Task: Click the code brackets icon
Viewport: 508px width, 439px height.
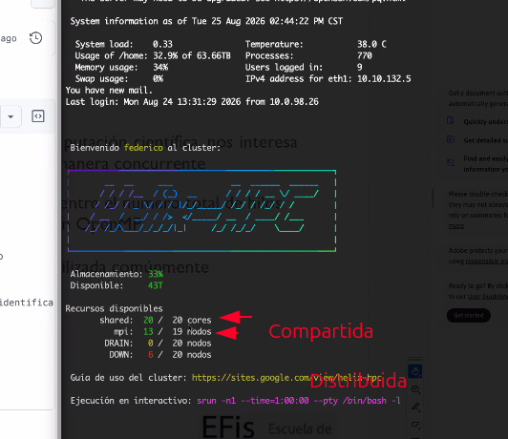Action: [38, 116]
